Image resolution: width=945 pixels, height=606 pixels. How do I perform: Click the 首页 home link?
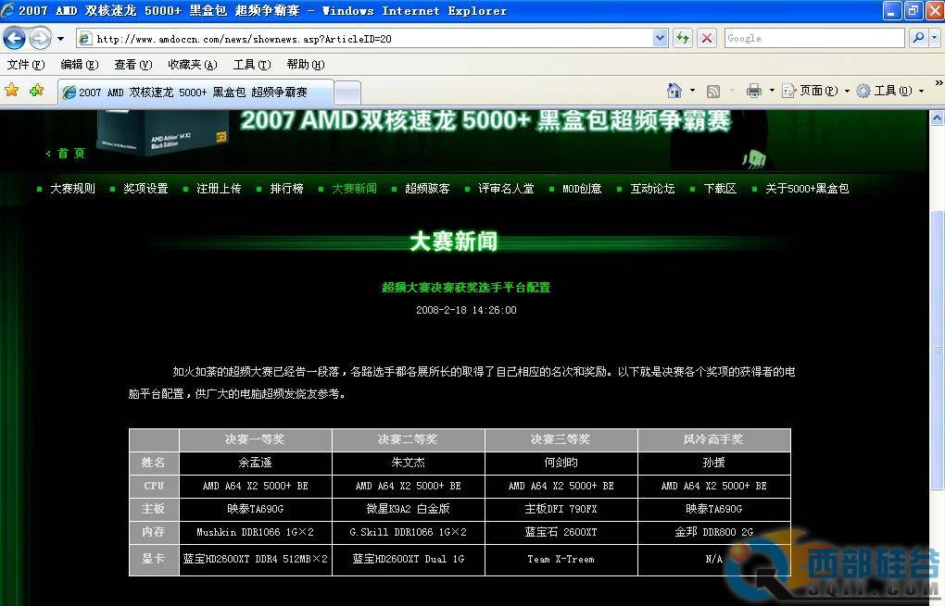click(71, 154)
